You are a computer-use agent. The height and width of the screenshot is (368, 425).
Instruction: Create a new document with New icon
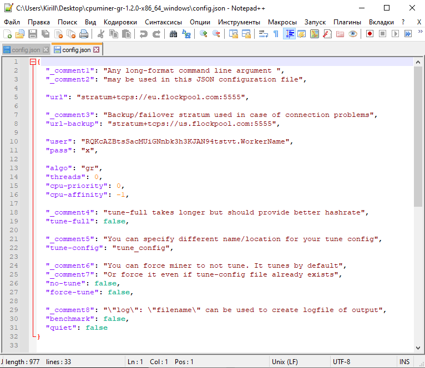tap(7, 34)
